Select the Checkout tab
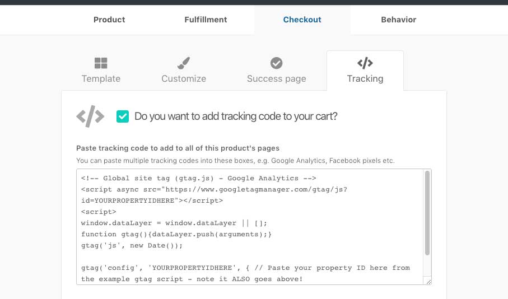508x299 pixels. tap(302, 20)
